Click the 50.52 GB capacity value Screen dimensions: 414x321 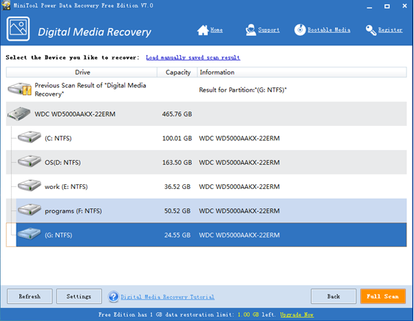point(177,211)
